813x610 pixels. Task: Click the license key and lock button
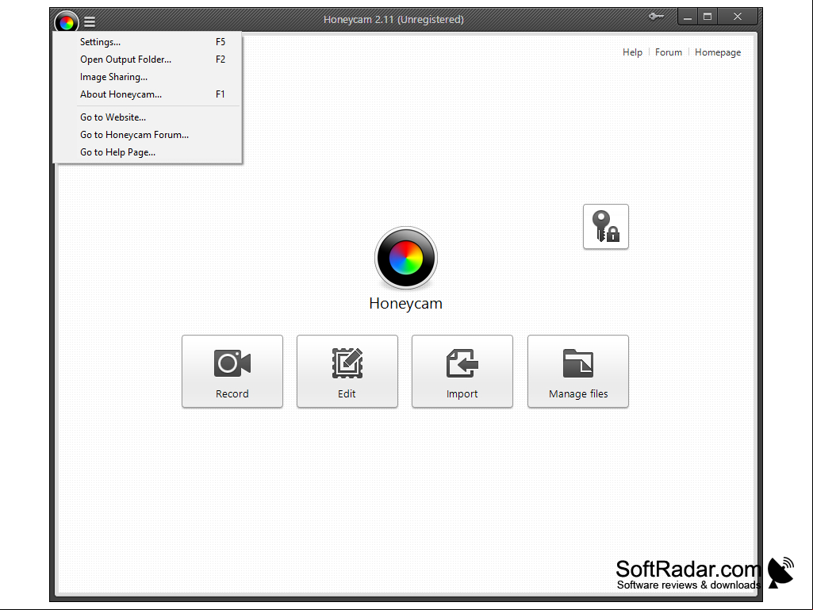pos(606,227)
